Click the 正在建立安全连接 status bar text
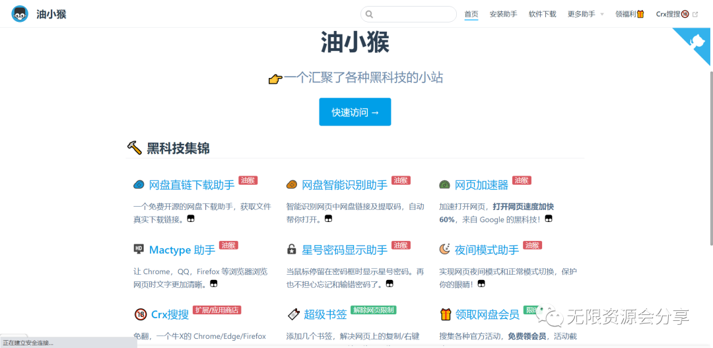 point(28,343)
